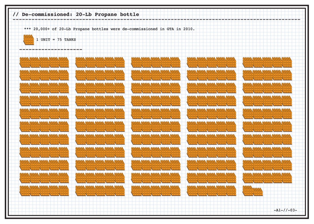314x224 pixels.
Task: Click the smaller partial tank unit in last row
Action: 258,192
